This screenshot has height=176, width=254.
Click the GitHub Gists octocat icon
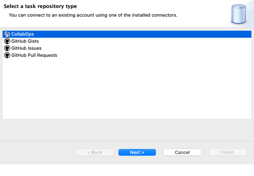point(7,41)
